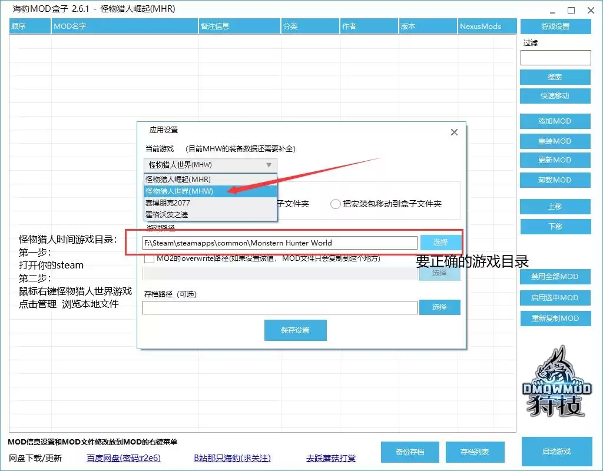Open the B站那只海豹 link
The width and height of the screenshot is (603, 471).
232,458
